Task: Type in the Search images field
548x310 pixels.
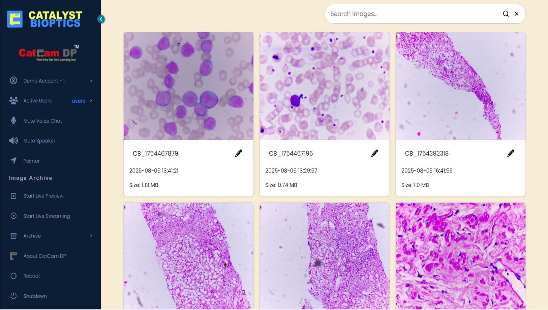Action: click(414, 14)
